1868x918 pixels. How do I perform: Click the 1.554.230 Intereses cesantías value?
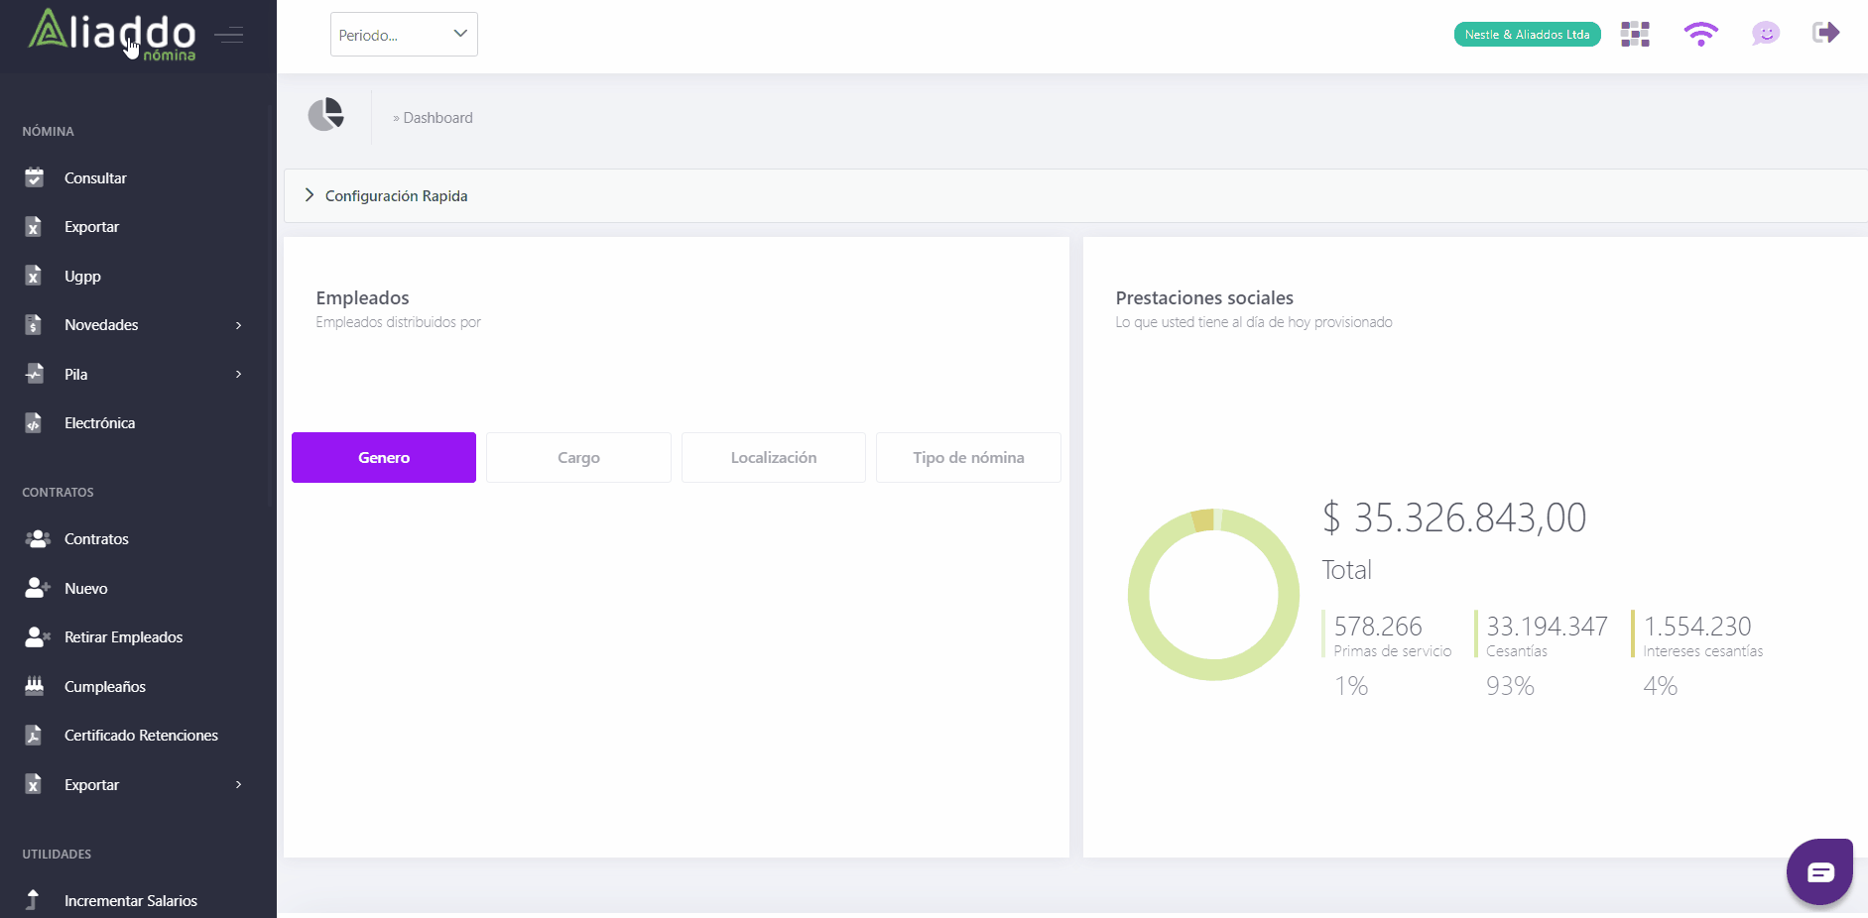pos(1697,627)
